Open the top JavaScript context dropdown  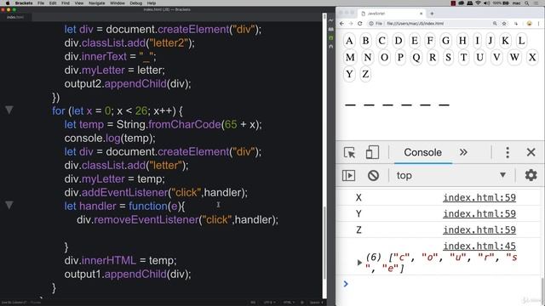coord(451,176)
